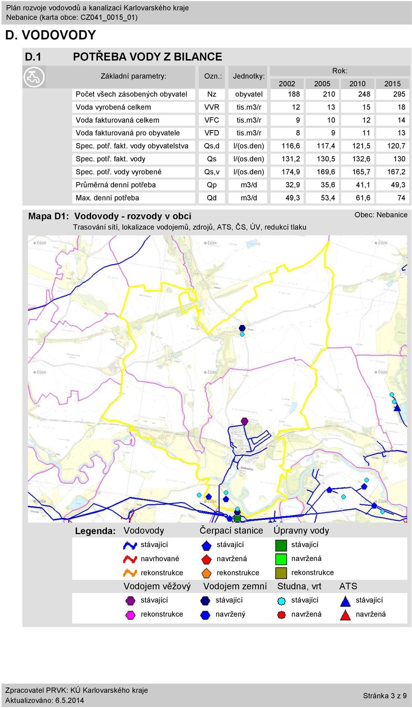Click the 'Základní parametry:' column header
The width and height of the screenshot is (412, 708).
(x=133, y=76)
